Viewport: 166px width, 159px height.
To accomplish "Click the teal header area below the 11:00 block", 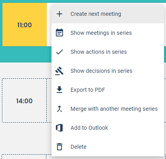I will click(26, 54).
